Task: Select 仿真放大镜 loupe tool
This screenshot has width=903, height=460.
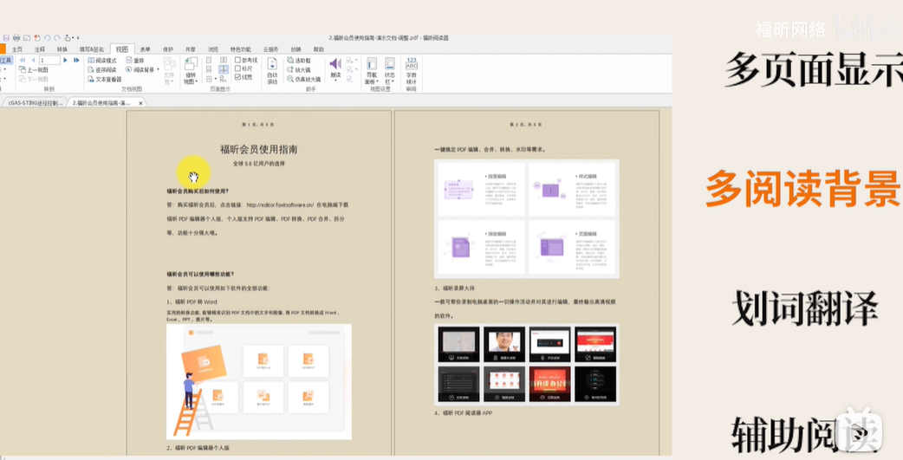Action: tap(303, 79)
